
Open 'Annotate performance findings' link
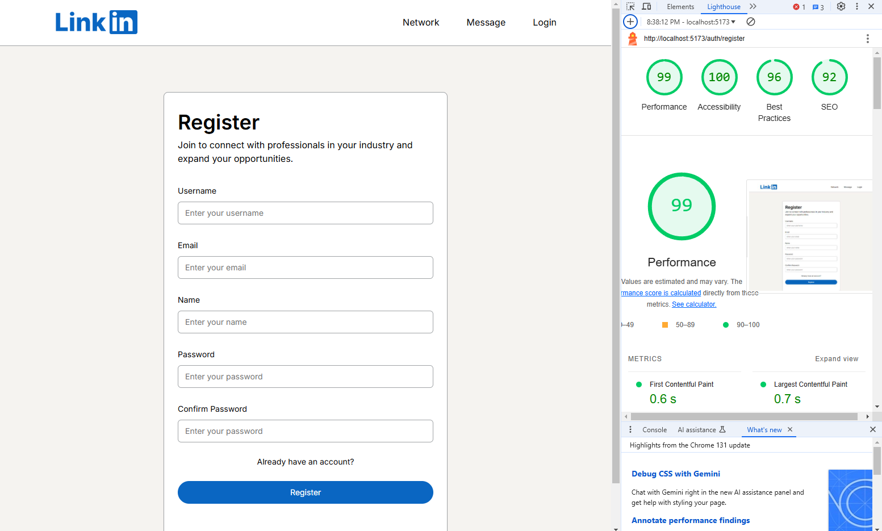(691, 520)
